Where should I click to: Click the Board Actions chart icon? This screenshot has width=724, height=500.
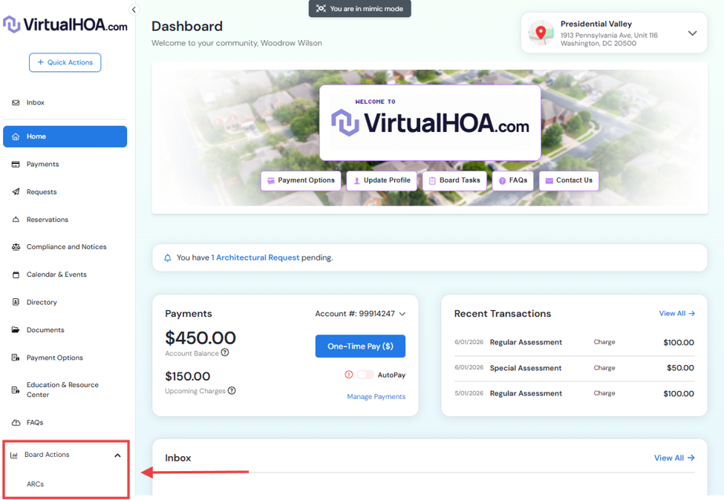[14, 455]
